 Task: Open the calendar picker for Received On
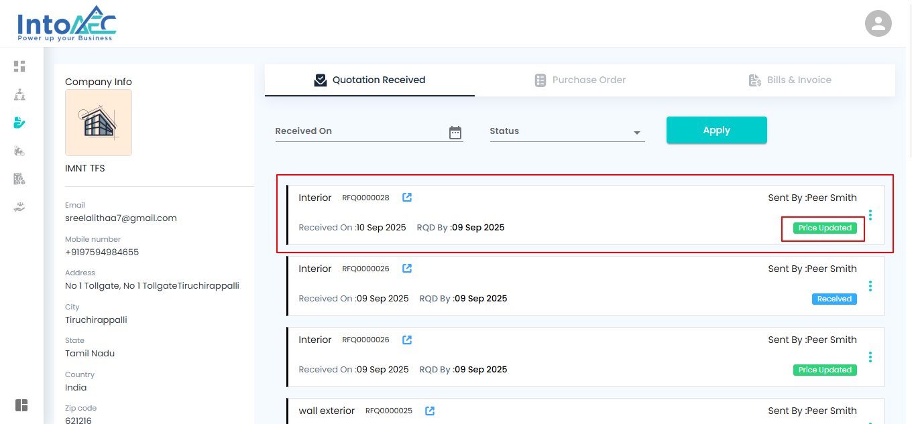coord(455,133)
